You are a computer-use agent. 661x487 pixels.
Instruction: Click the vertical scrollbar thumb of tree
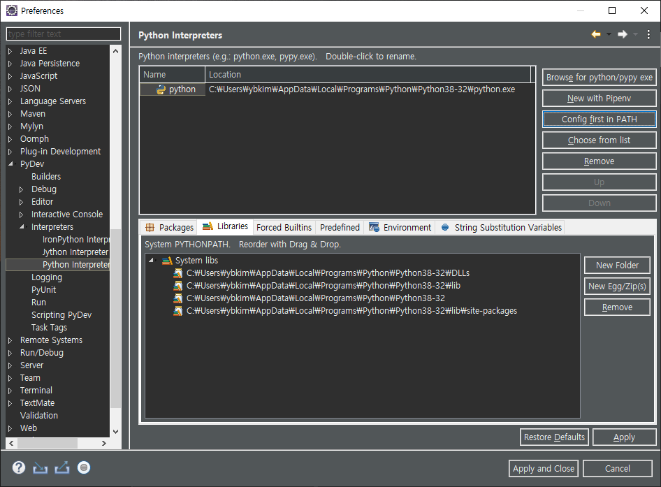point(115,319)
